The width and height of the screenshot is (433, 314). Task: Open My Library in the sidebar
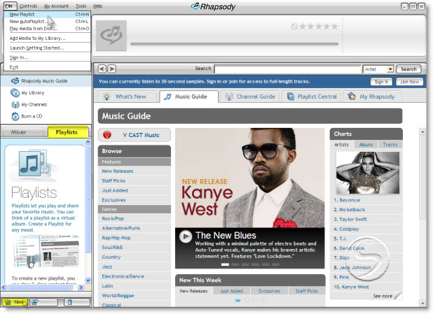pos(33,93)
